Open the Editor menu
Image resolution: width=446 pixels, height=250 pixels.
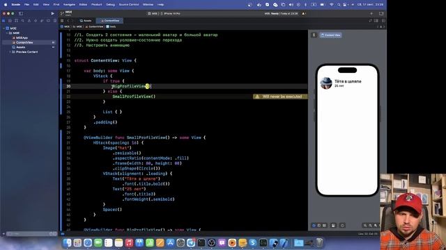83,5
